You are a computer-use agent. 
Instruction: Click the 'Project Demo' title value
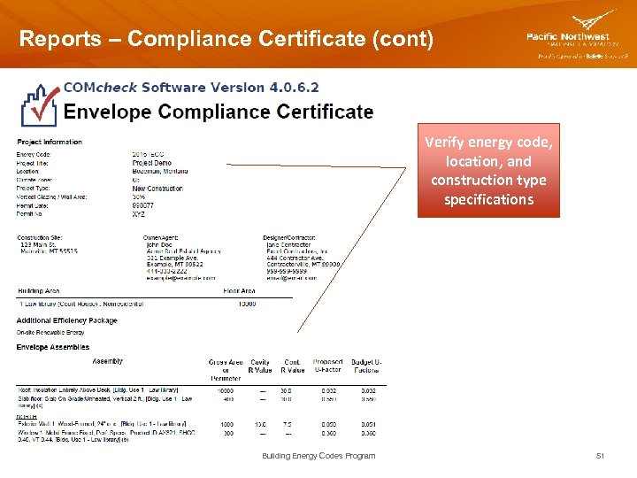(x=152, y=163)
